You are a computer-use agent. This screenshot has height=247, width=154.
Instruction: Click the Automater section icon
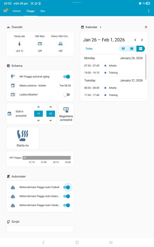[x=8, y=176]
